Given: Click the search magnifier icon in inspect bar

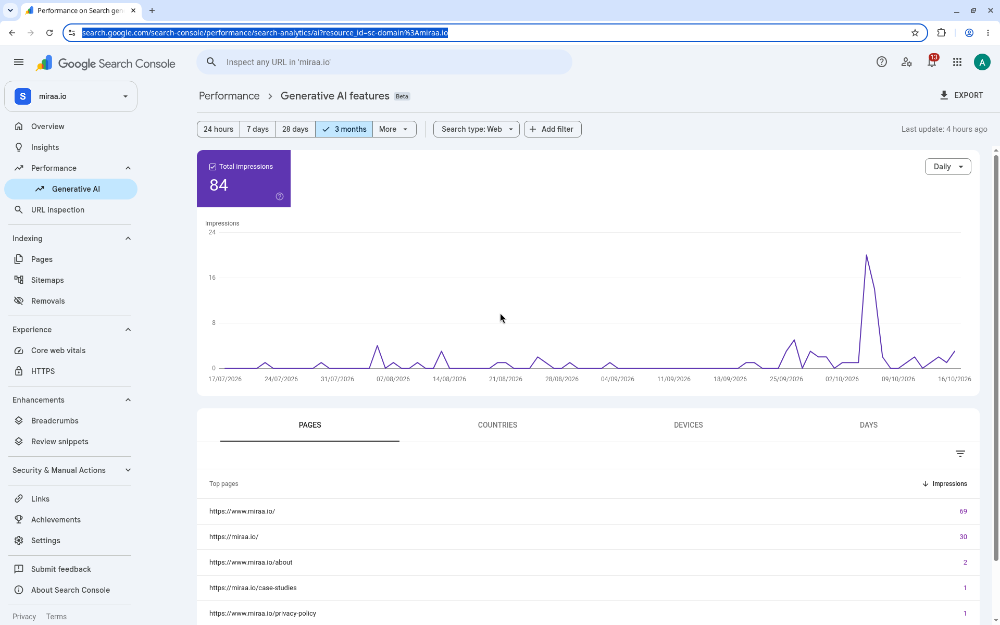Looking at the screenshot, I should pos(211,62).
